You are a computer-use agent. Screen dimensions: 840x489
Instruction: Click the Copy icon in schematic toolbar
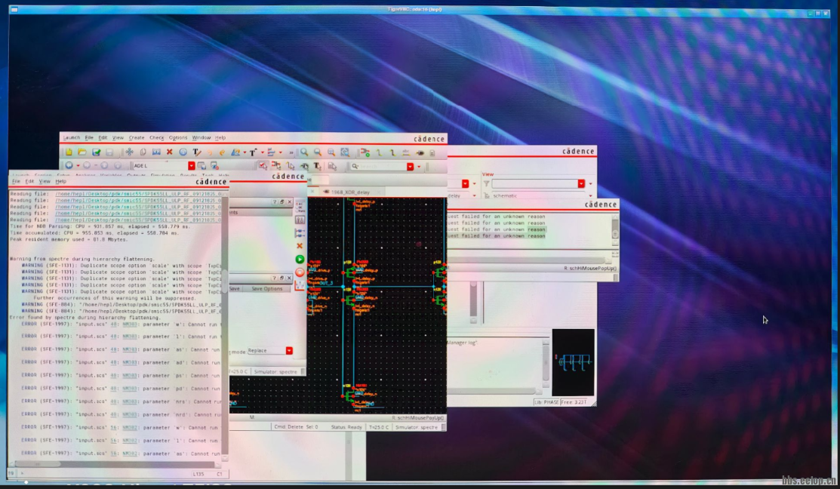click(143, 152)
